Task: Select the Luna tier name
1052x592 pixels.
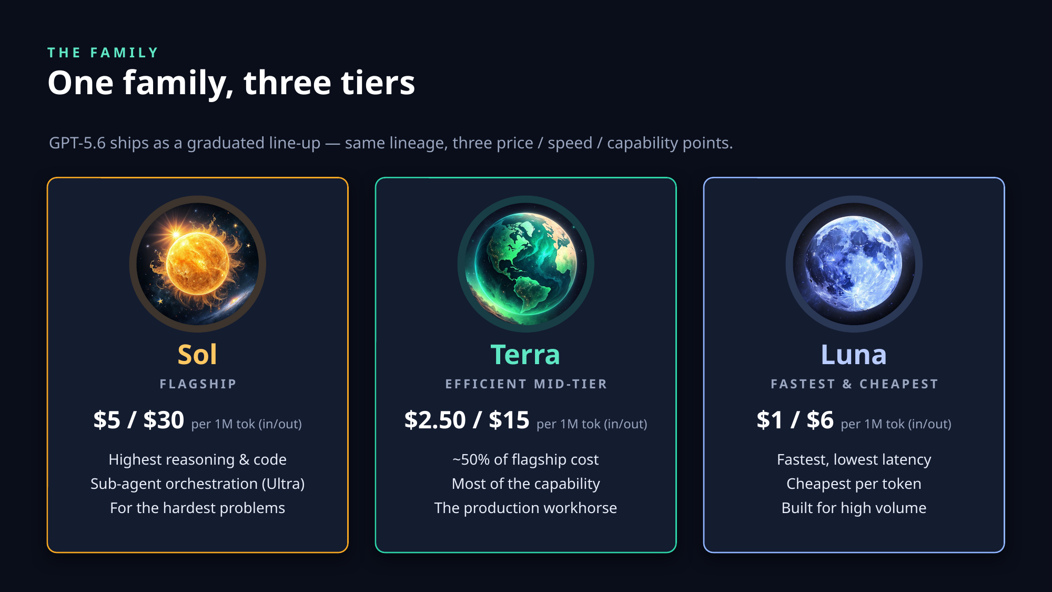Action: [x=854, y=355]
